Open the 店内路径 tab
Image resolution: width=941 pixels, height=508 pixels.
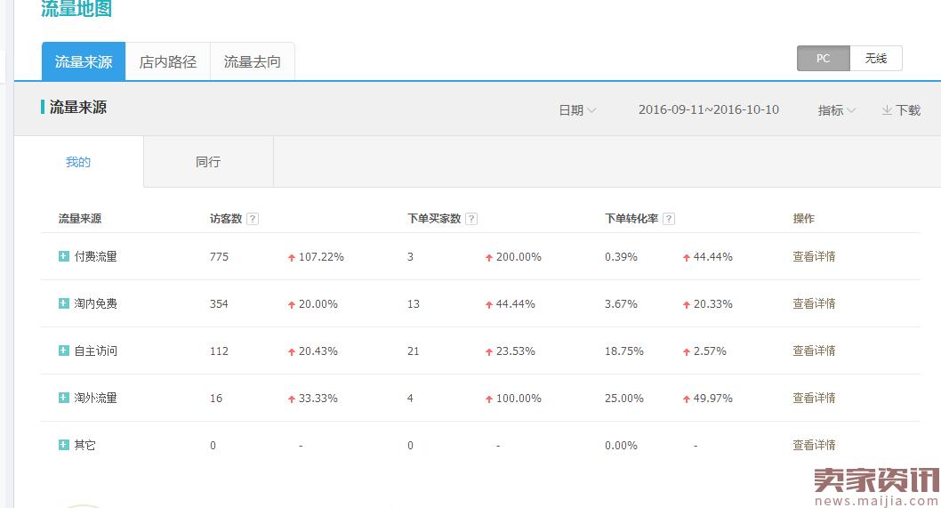(168, 62)
